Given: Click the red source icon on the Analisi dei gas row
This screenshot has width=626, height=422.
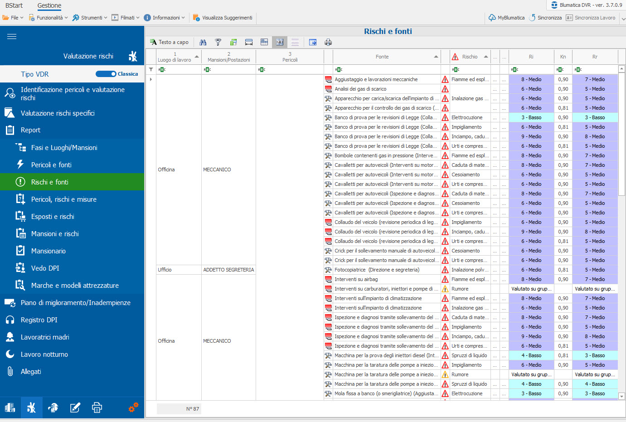Looking at the screenshot, I should click(x=328, y=89).
